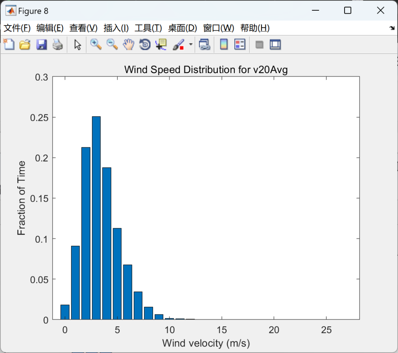Click the plot title Wind Speed Distribution

(x=206, y=69)
